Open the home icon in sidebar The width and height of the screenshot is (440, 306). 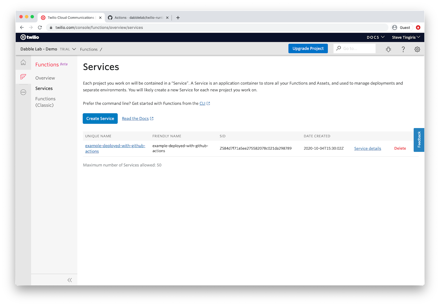(23, 62)
